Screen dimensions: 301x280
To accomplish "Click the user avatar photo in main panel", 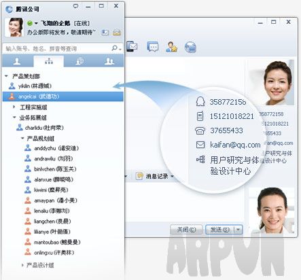I will [x=14, y=27].
